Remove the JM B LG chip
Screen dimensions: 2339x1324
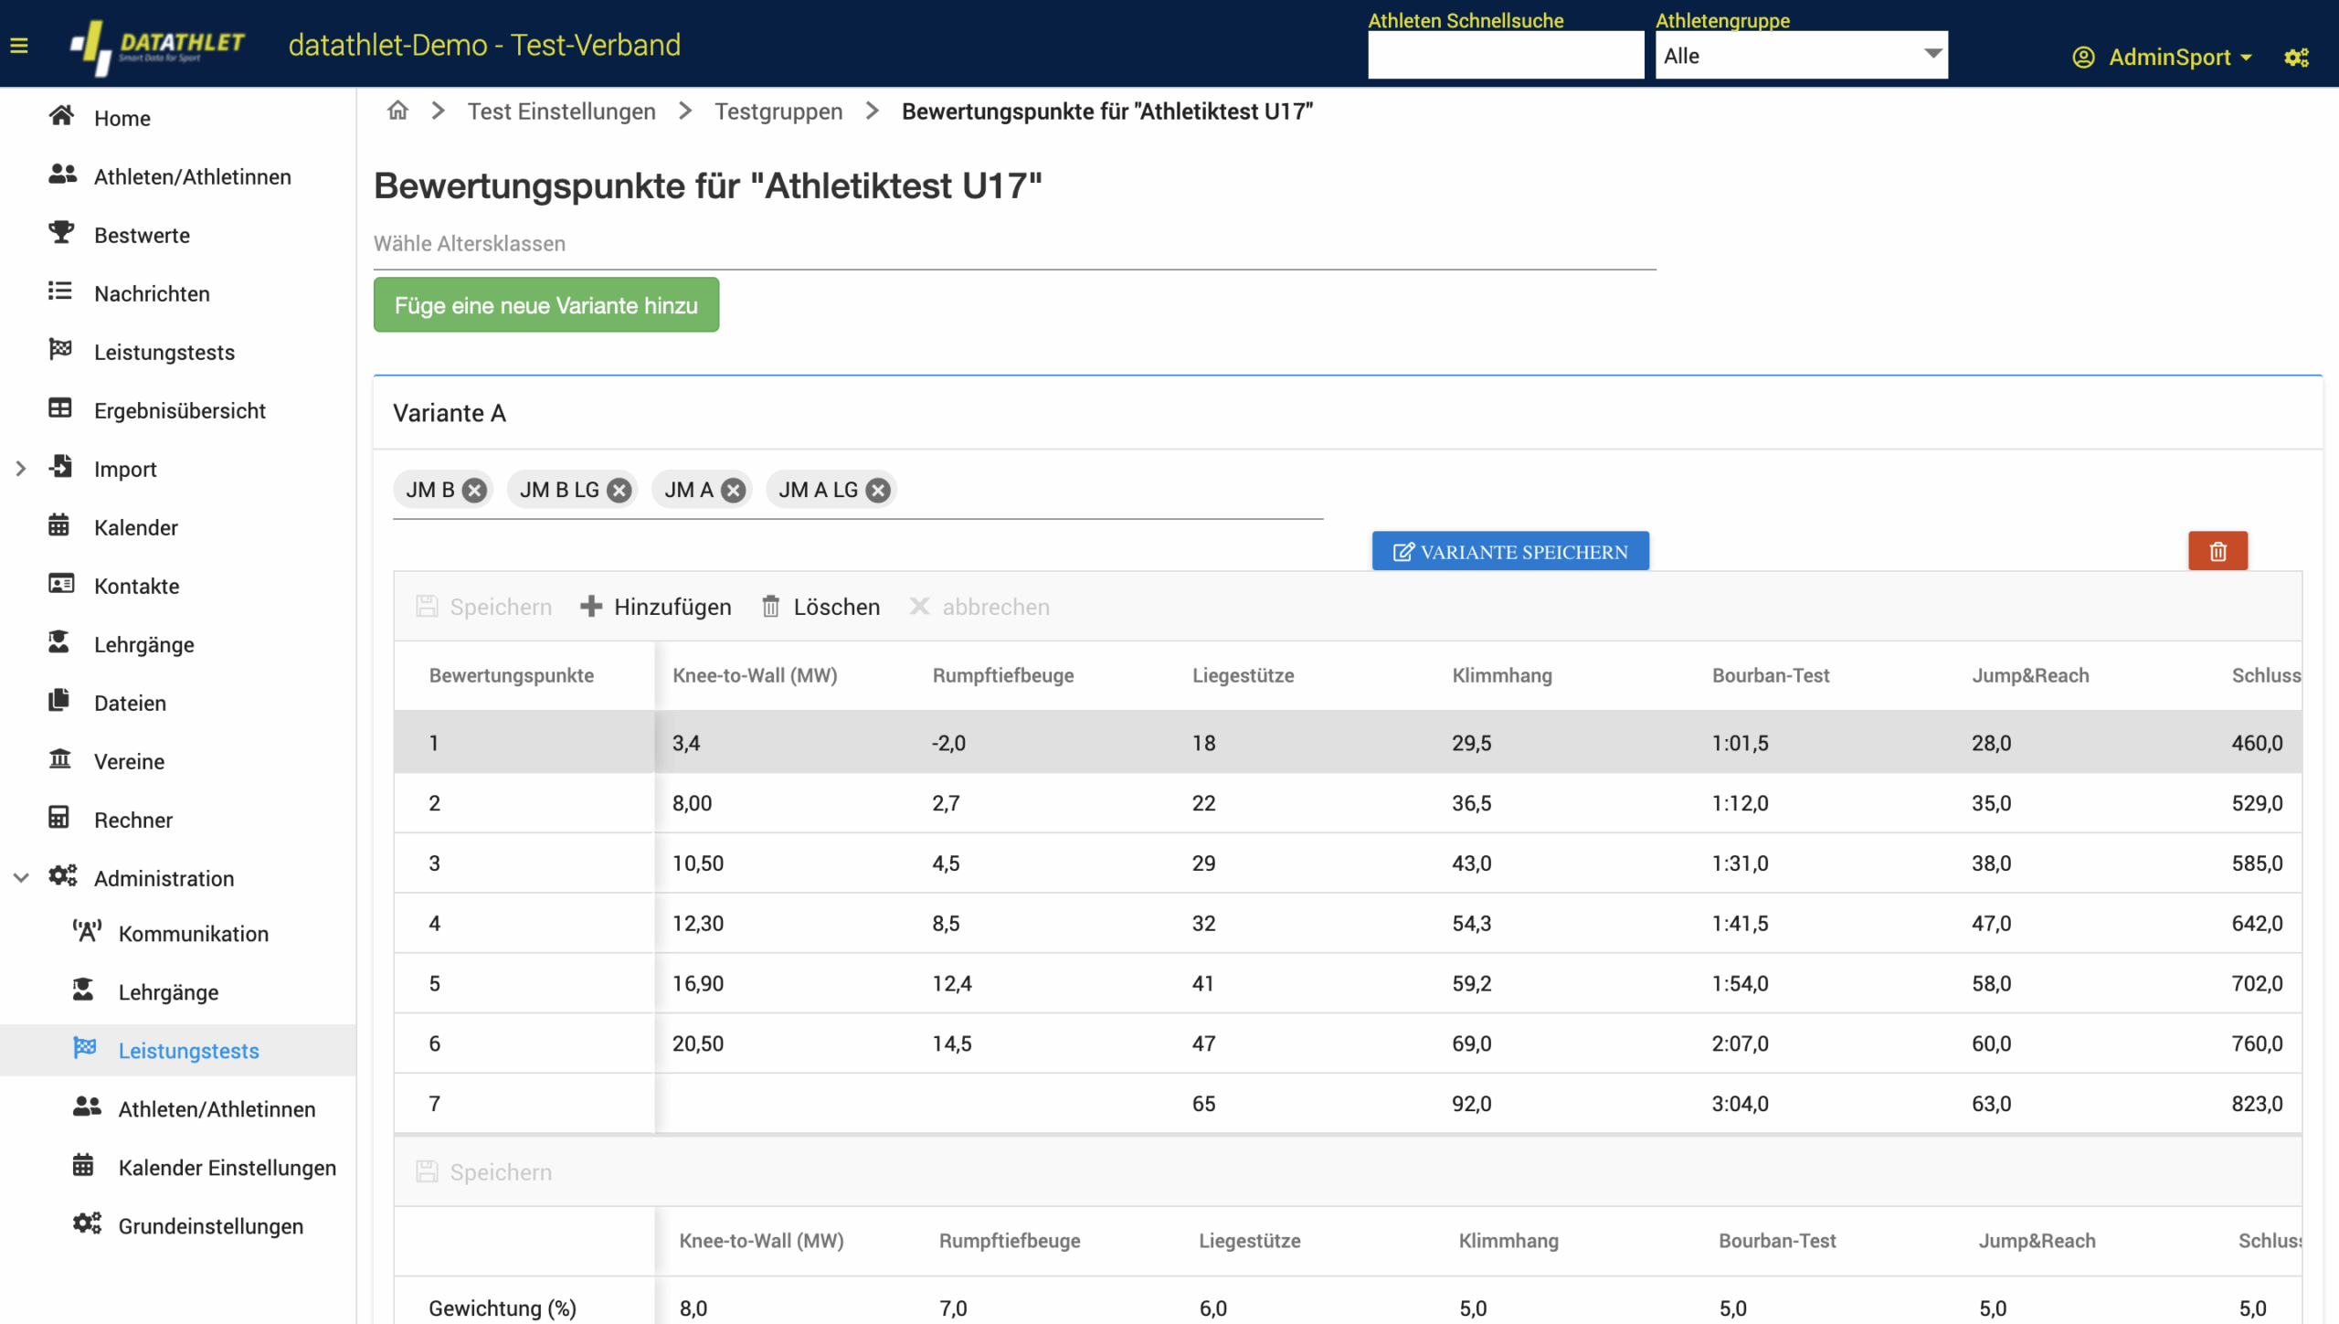click(x=619, y=491)
